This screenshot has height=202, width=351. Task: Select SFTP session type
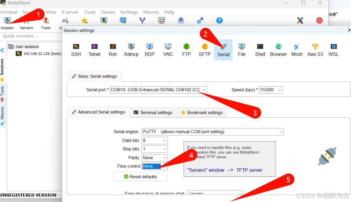click(x=205, y=50)
